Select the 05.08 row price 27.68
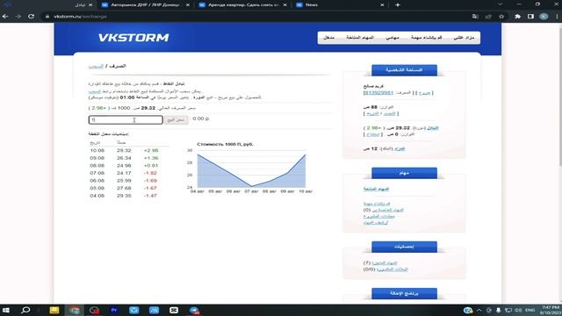 [x=124, y=188]
